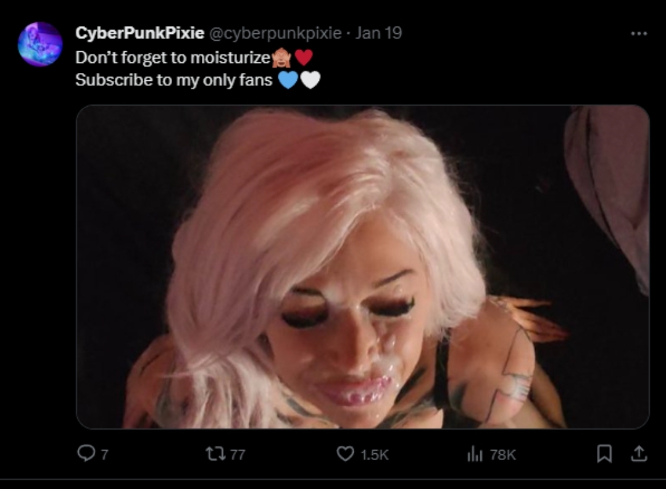The width and height of the screenshot is (666, 489).
Task: Expand the attached media image
Action: [x=363, y=267]
